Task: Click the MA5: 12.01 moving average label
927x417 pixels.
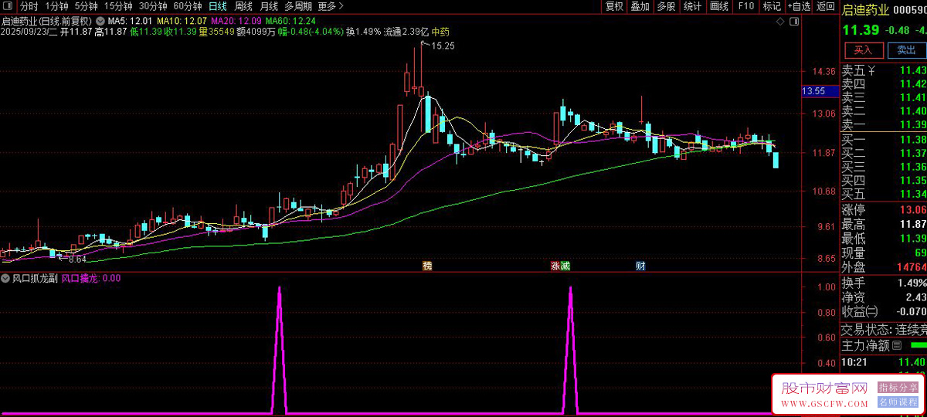Action: click(129, 19)
